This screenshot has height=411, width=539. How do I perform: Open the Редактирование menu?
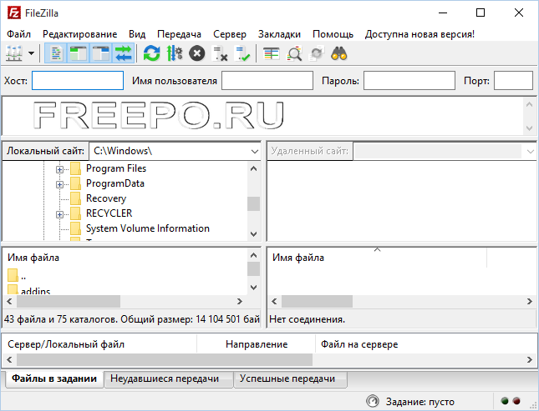click(x=79, y=34)
